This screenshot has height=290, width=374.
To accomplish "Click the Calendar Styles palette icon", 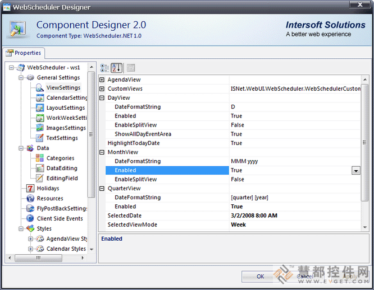I will (40, 249).
